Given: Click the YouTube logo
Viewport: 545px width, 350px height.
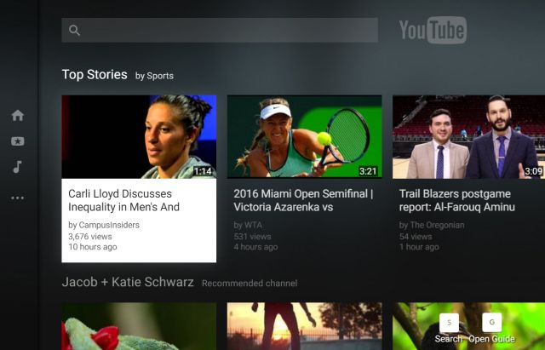Looking at the screenshot, I should coord(433,31).
